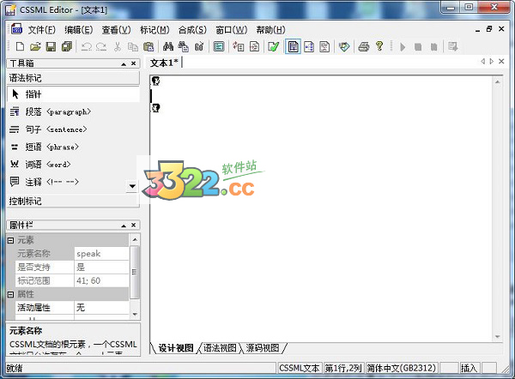Switch to syntax view toolbar icon
The width and height of the screenshot is (515, 379).
309,46
